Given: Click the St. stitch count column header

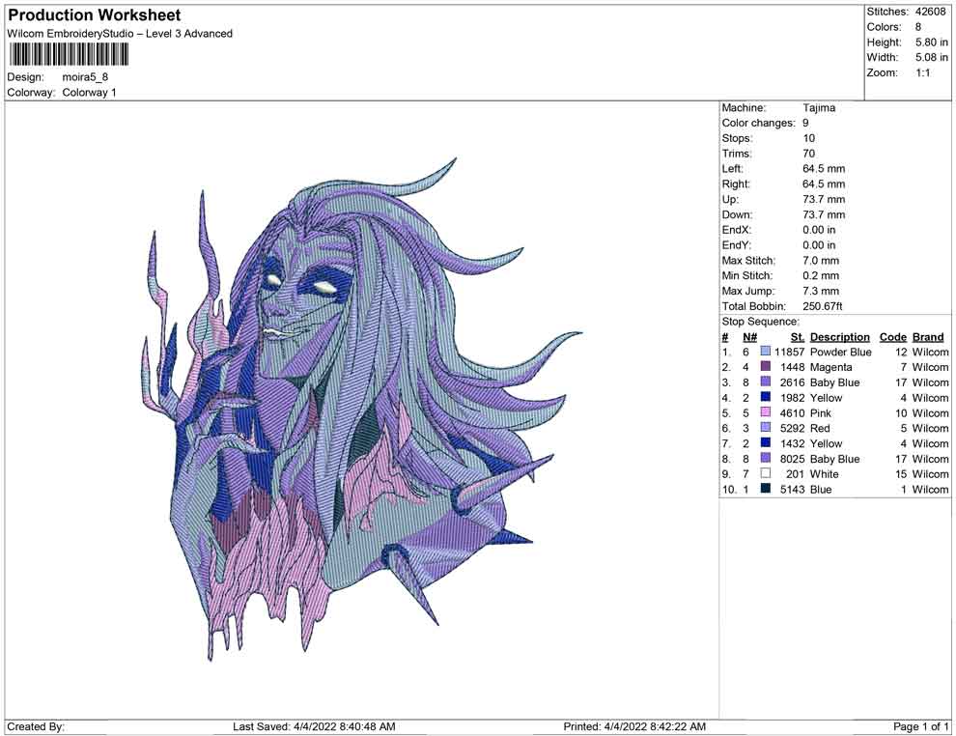Looking at the screenshot, I should pyautogui.click(x=797, y=337).
